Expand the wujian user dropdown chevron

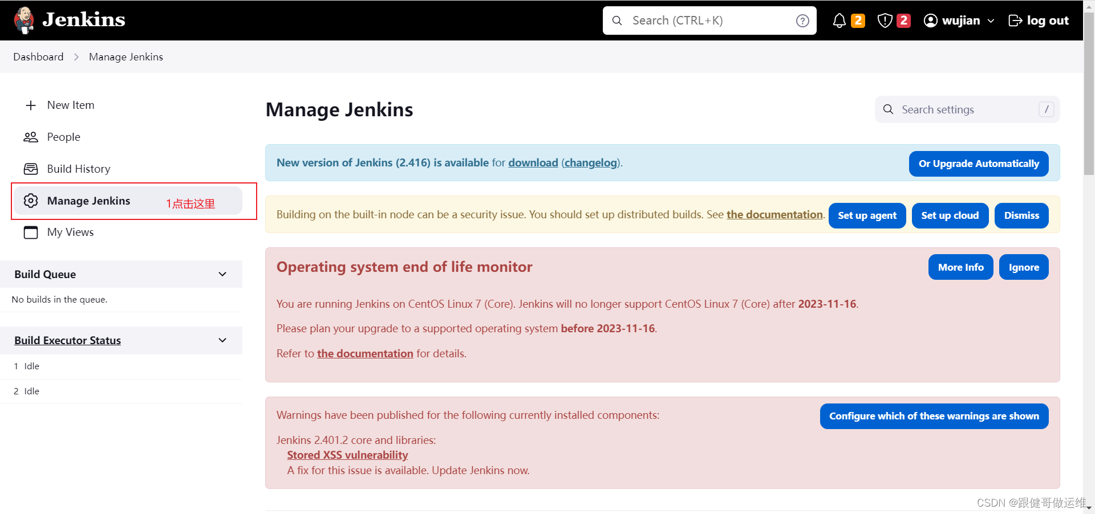coord(991,21)
